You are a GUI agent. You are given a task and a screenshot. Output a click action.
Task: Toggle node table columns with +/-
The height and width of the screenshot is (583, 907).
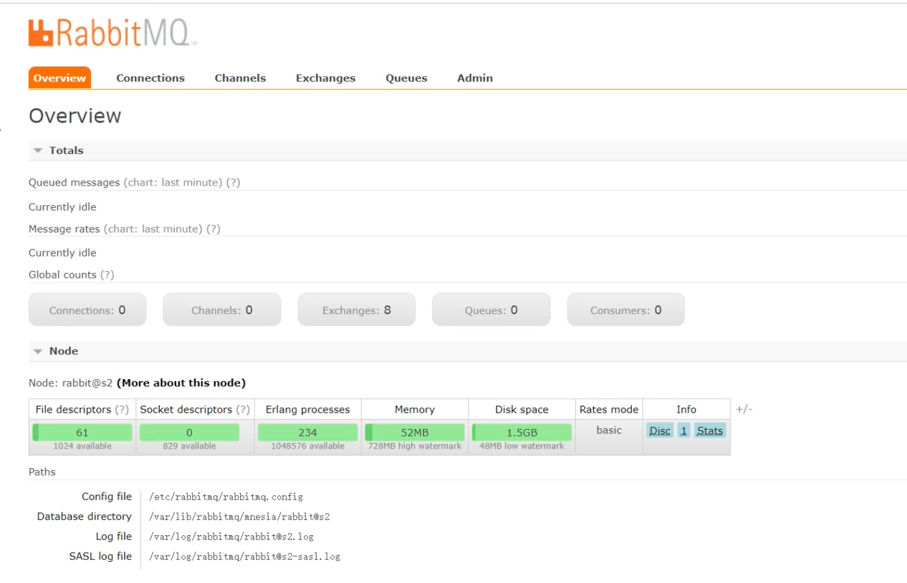pyautogui.click(x=744, y=410)
